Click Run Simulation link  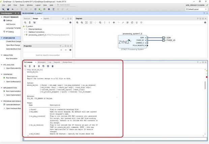(11, 59)
